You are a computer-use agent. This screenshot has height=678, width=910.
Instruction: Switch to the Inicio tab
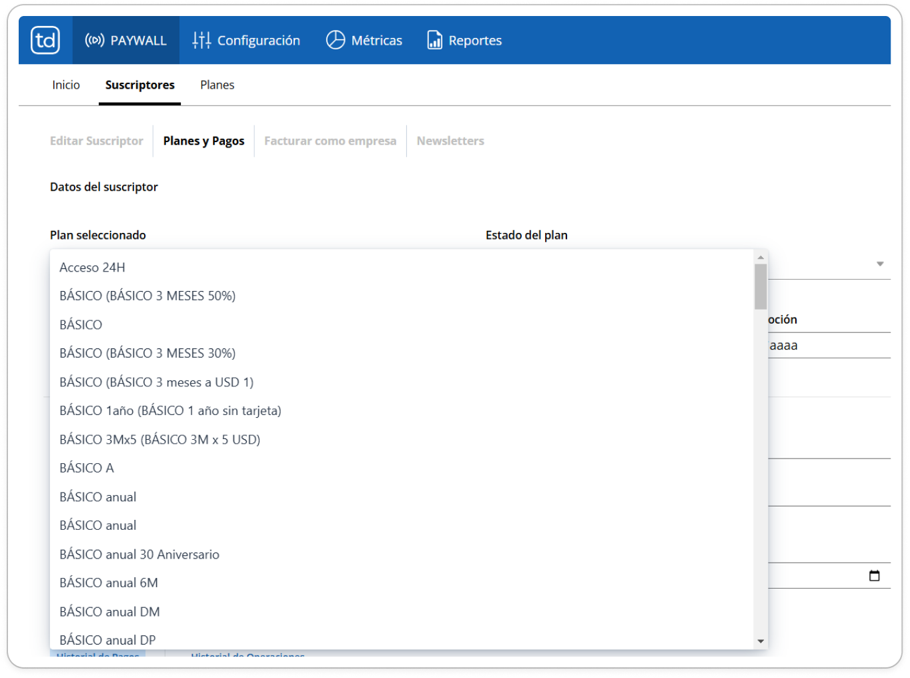(66, 85)
